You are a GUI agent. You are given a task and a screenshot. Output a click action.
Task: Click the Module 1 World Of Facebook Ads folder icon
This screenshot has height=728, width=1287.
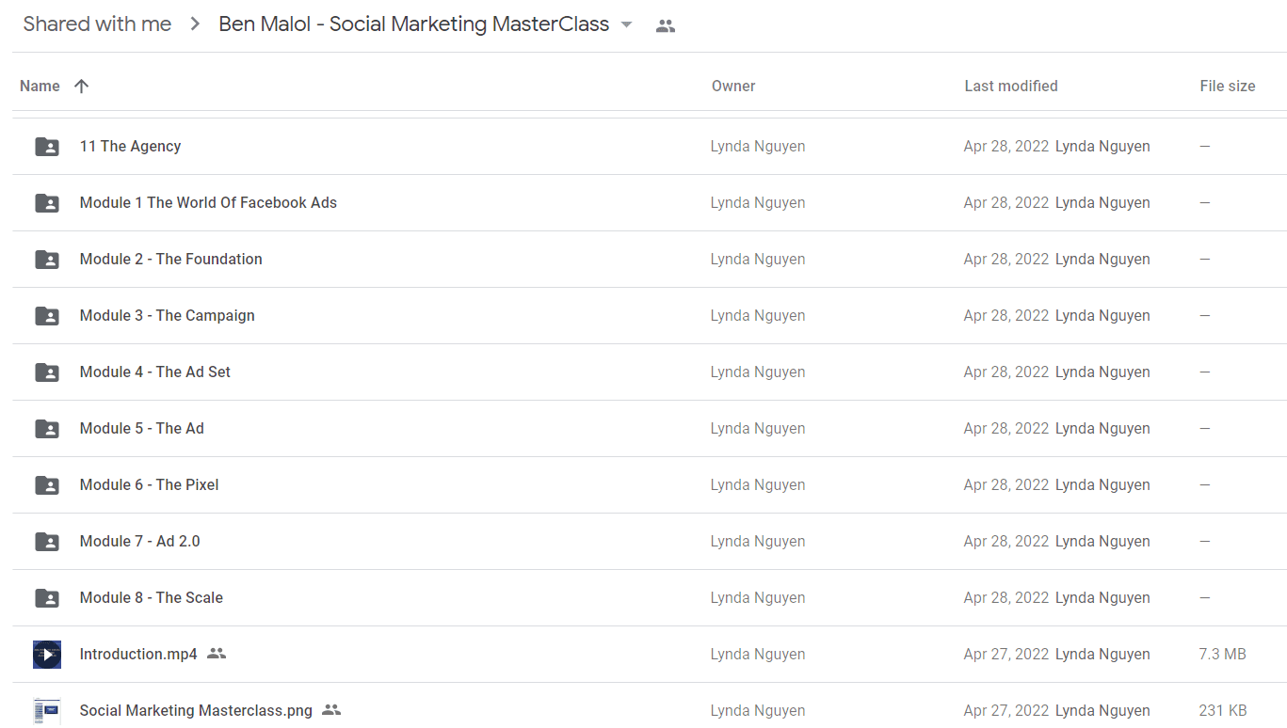point(47,203)
